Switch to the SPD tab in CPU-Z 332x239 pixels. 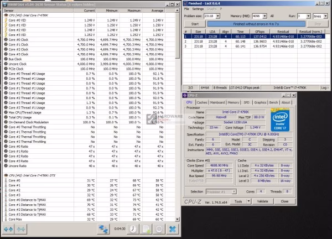tap(246, 102)
